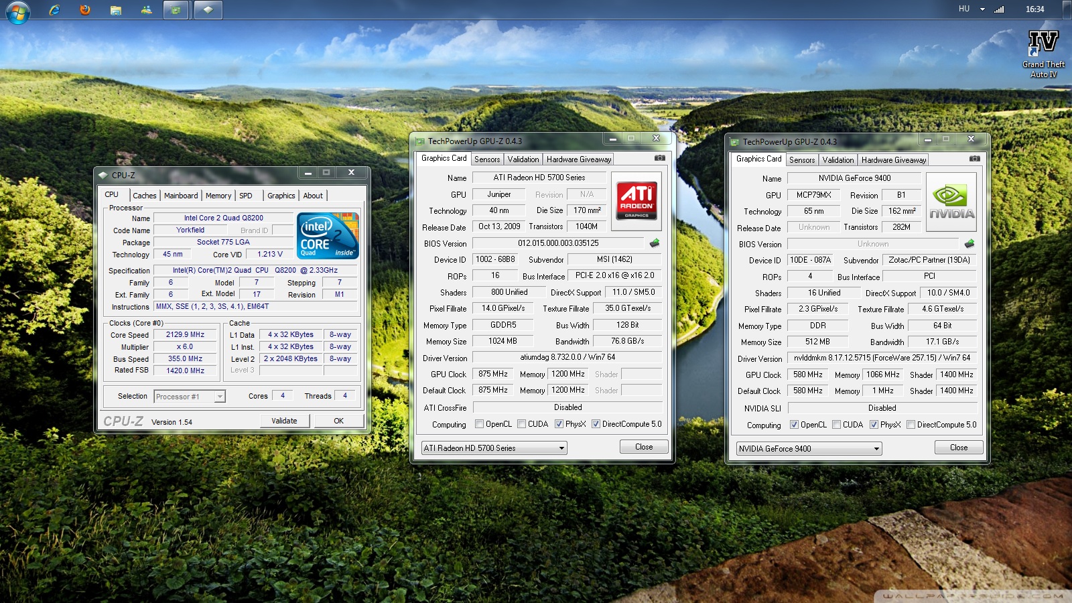Screen dimensions: 1072x603
Task: Click the Package value Socket 775 LGA
Action: tap(223, 242)
